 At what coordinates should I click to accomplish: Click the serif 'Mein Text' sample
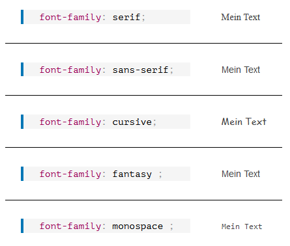240,17
